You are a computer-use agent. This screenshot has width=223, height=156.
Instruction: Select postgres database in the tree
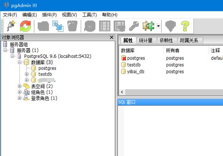47,68
